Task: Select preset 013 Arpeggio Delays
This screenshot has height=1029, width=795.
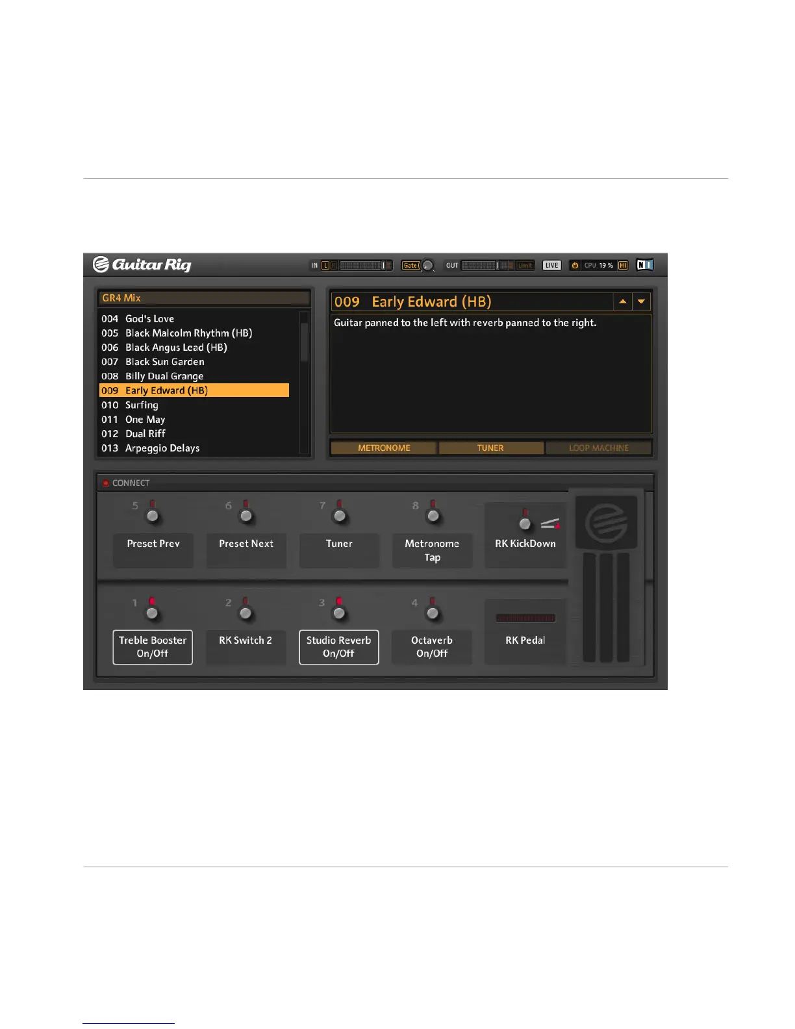Action: point(194,448)
